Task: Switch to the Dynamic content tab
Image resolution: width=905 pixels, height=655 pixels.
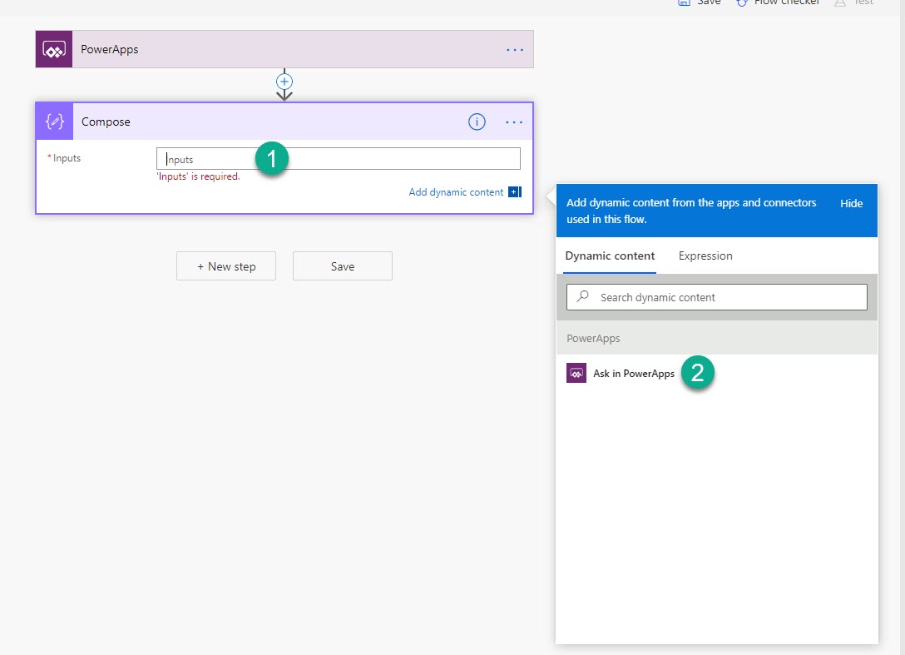Action: (x=610, y=256)
